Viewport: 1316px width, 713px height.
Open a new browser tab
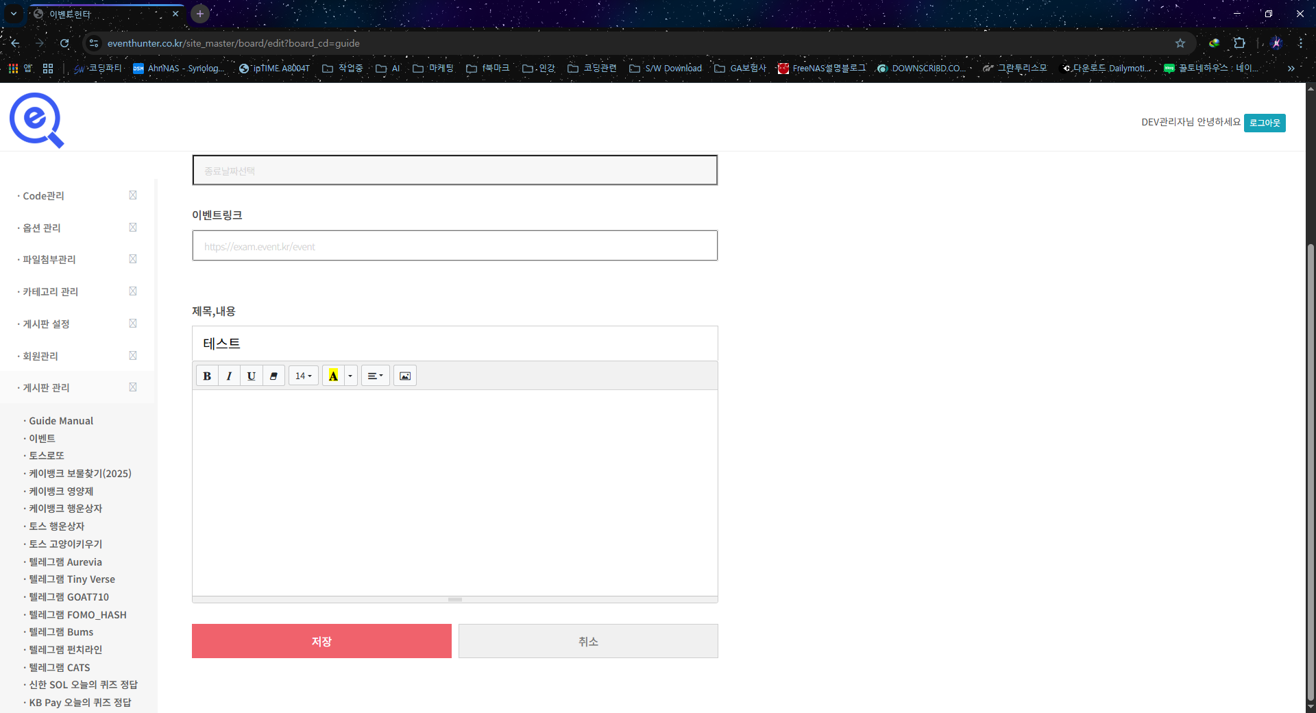pos(200,14)
